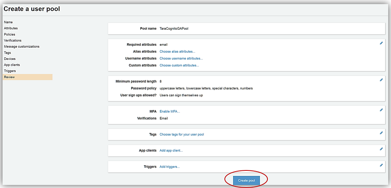This screenshot has width=391, height=188.
Task: Edit App clients section with pencil icon
Action: point(381,149)
